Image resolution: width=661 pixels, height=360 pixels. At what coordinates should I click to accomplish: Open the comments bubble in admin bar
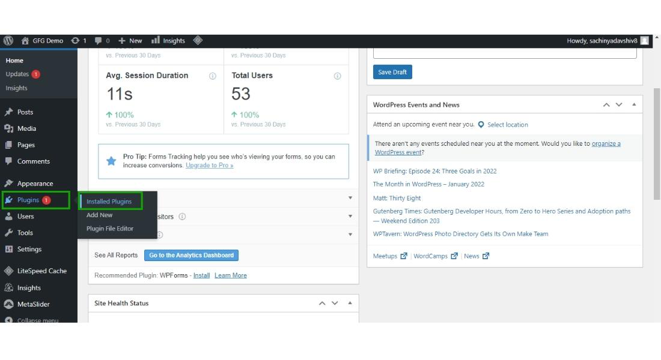pyautogui.click(x=102, y=40)
